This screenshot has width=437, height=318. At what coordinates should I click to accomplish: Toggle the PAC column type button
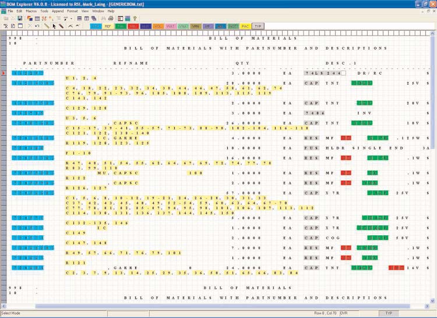point(245,26)
